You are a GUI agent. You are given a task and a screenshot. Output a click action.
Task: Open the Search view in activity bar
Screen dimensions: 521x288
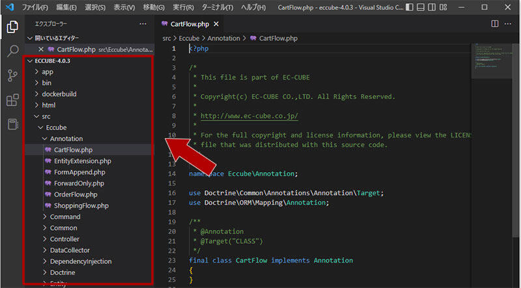[x=12, y=51]
